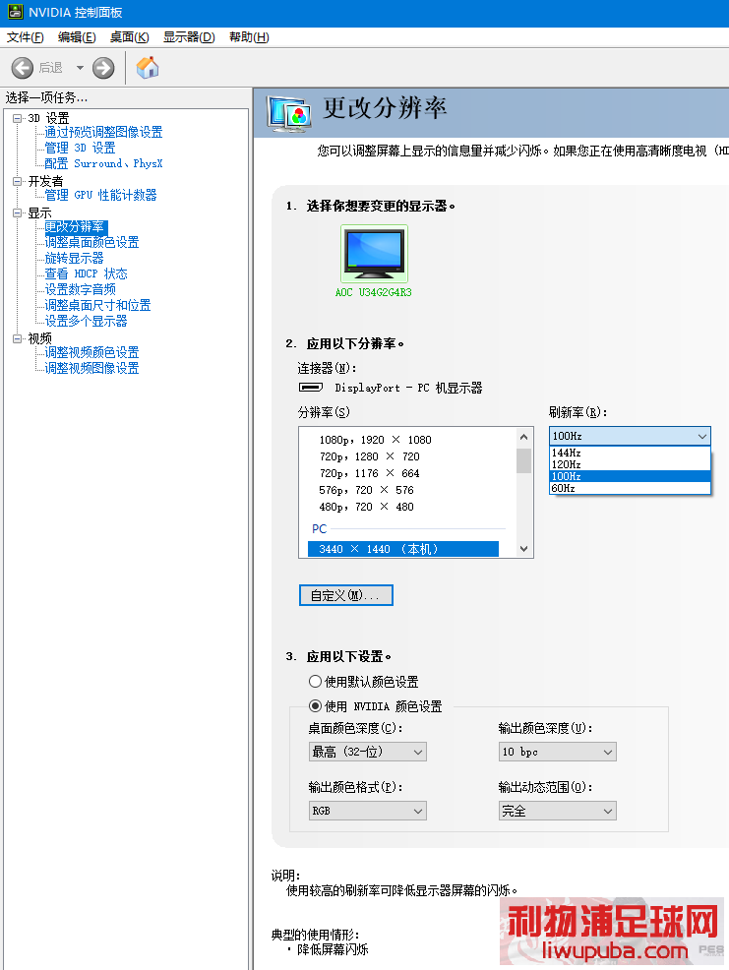This screenshot has height=970, width=729.
Task: Open 管理 3D 设置 page
Action: 80,148
